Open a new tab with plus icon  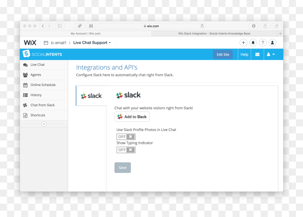280,33
